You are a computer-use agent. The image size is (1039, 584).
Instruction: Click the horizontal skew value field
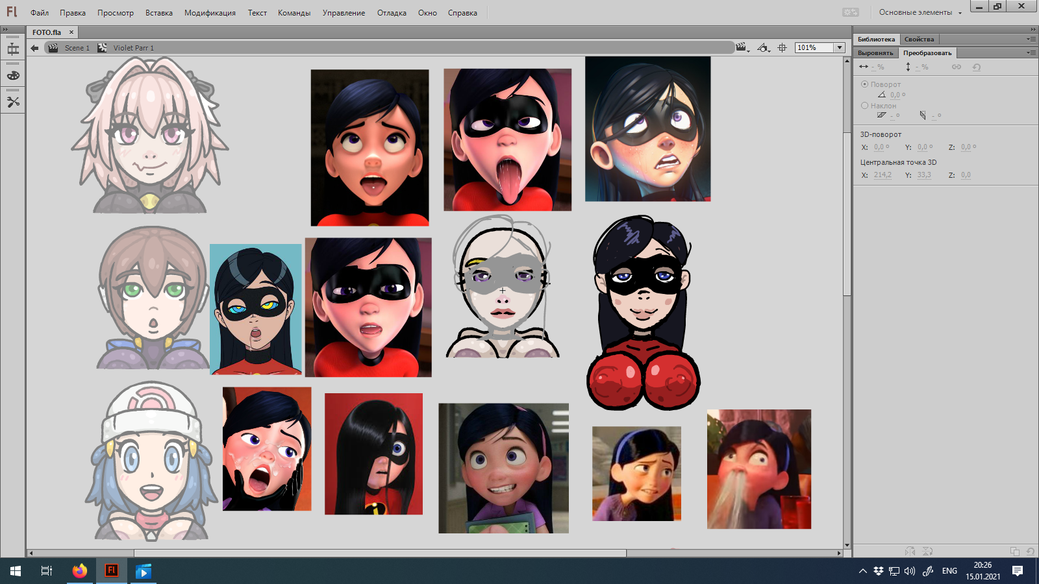coord(893,116)
